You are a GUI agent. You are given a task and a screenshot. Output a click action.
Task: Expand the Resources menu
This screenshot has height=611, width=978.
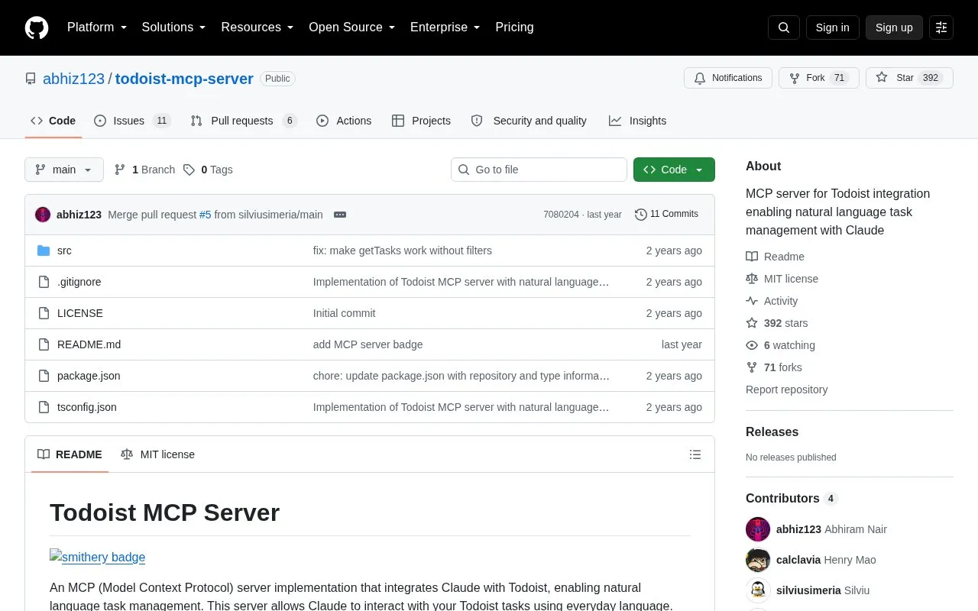257,27
